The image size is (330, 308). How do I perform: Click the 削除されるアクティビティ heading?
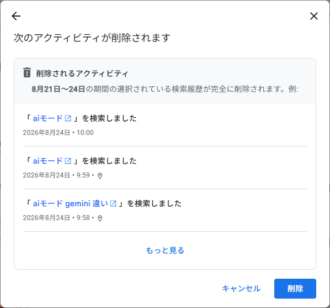pos(82,73)
